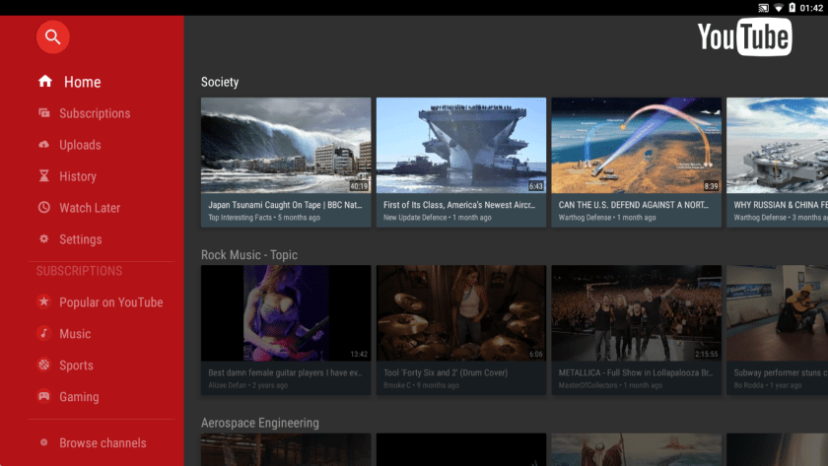The width and height of the screenshot is (828, 466).
Task: Go to Music channel
Action: click(x=75, y=334)
